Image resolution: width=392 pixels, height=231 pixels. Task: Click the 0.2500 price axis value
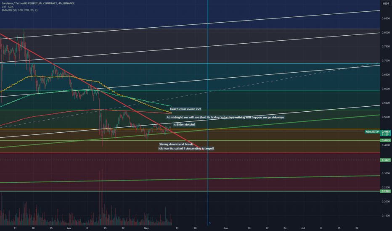pyautogui.click(x=386, y=188)
